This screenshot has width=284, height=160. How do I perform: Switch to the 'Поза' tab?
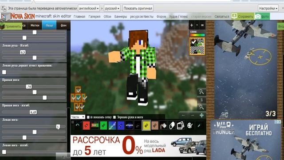click(x=49, y=25)
